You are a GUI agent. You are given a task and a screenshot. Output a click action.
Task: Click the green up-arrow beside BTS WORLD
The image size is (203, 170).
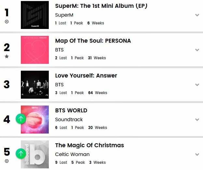pos(21,119)
